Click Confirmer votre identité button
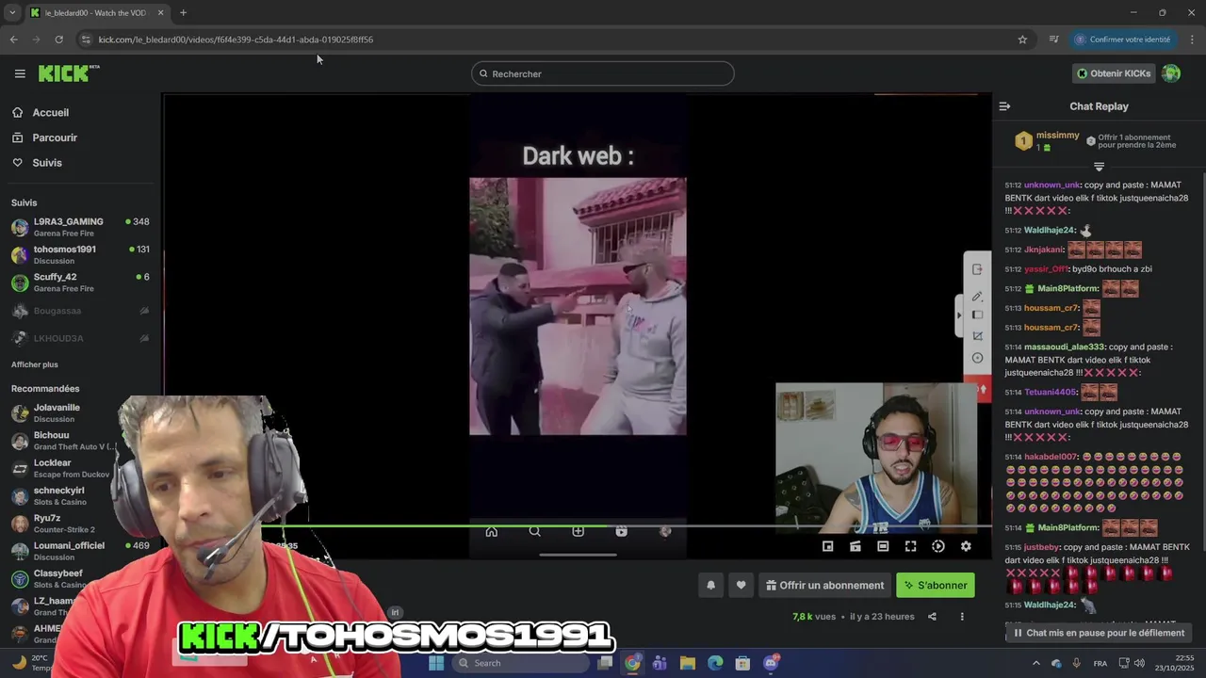The height and width of the screenshot is (678, 1206). 1123,40
